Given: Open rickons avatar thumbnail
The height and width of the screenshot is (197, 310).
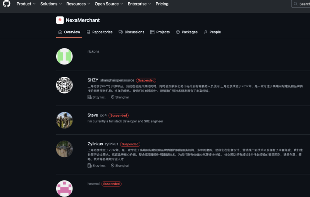Looking at the screenshot, I should pyautogui.click(x=64, y=56).
